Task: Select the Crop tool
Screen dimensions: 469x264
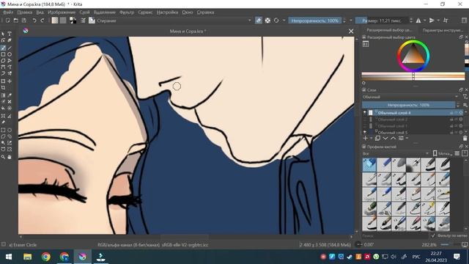Action: tap(3, 88)
